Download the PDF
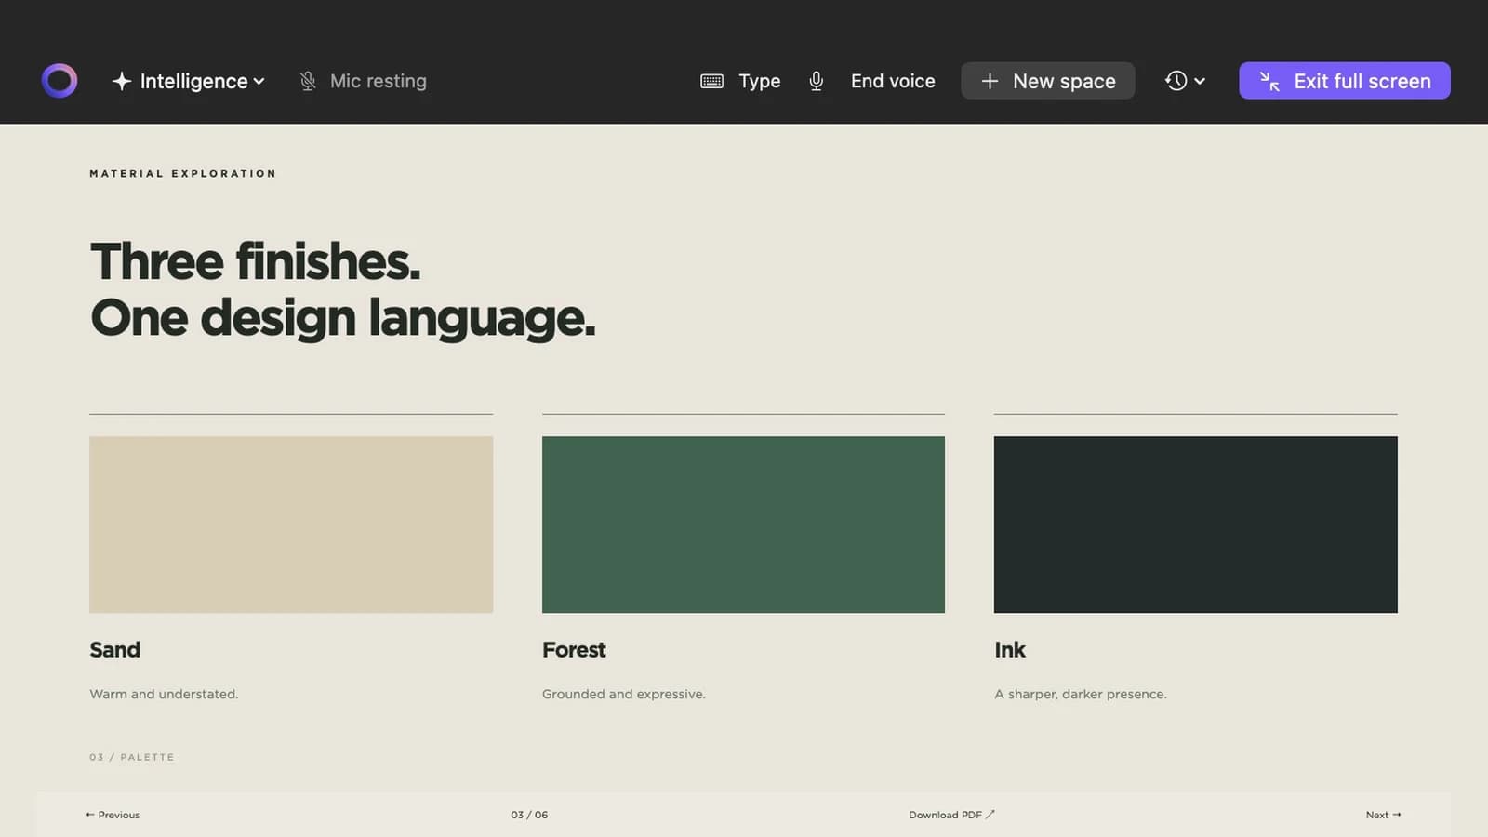The image size is (1488, 837). (951, 815)
